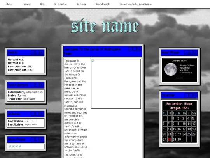The width and height of the screenshot is (210, 158).
Task: Close the Updates panel with its X
Action: pyautogui.click(x=42, y=114)
